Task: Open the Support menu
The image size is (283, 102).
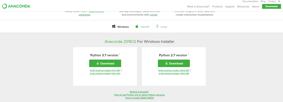Action: pos(230,6)
